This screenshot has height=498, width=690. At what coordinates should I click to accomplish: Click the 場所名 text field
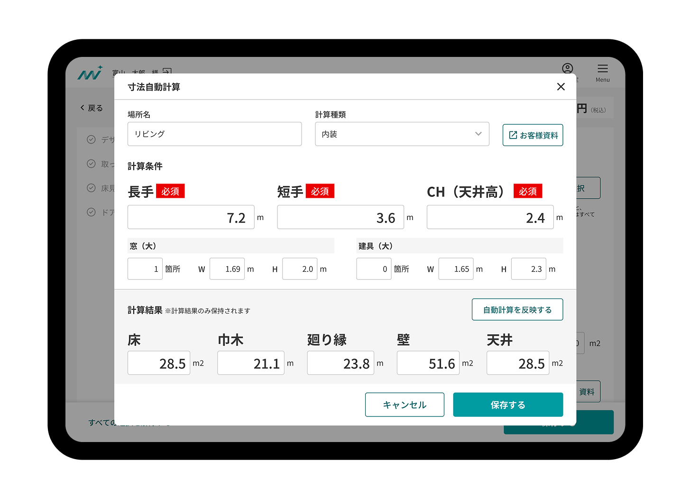[x=214, y=134]
